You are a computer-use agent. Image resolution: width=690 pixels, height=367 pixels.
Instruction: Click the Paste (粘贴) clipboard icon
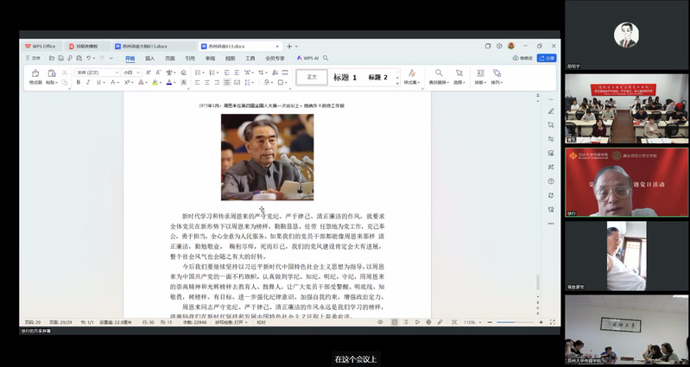[x=51, y=74]
